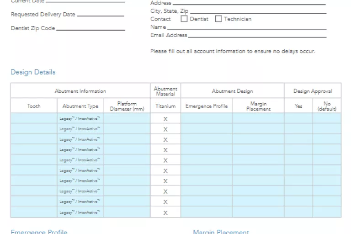The height and width of the screenshot is (234, 351).
Task: Click the last row's Emergence Profile cell
Action: tap(207, 212)
